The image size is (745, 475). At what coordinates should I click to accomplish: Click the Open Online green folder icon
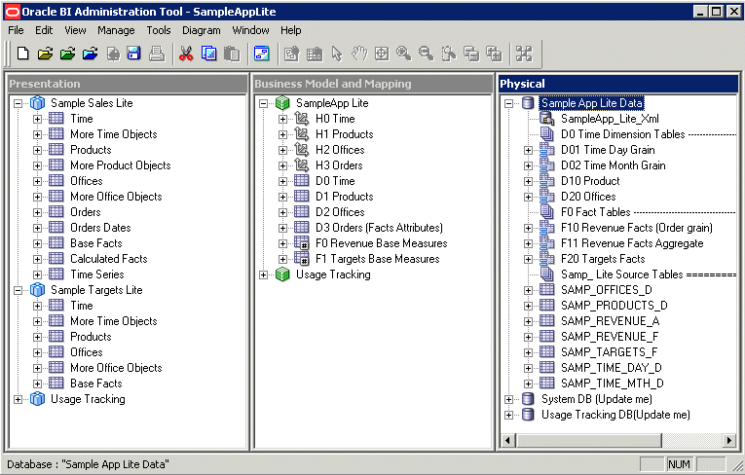(67, 54)
